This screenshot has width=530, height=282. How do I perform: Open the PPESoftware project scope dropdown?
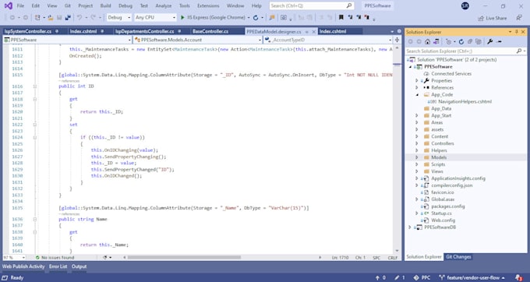pos(67,40)
